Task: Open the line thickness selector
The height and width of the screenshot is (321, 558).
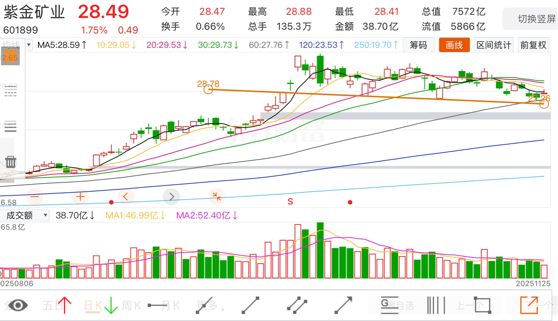Action: tap(10, 127)
